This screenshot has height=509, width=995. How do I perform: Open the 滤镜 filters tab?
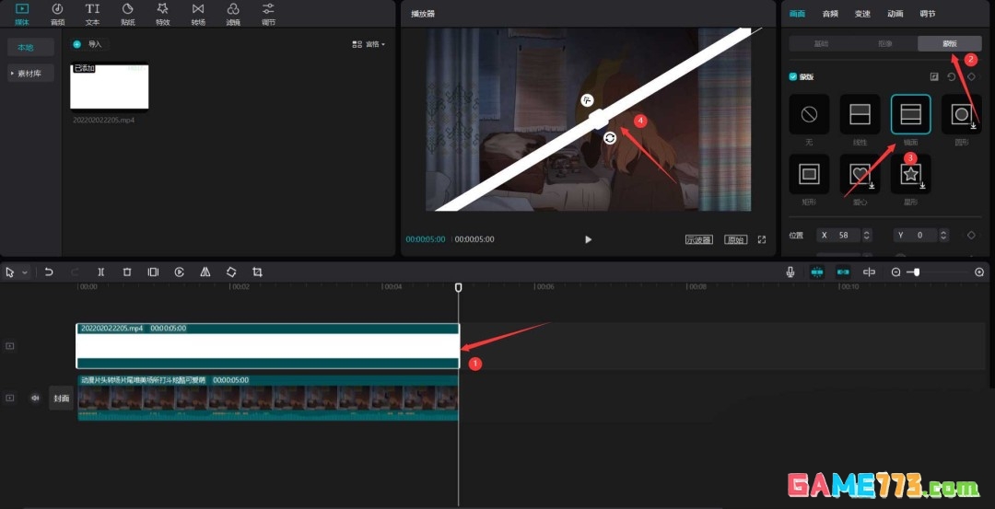click(x=233, y=13)
